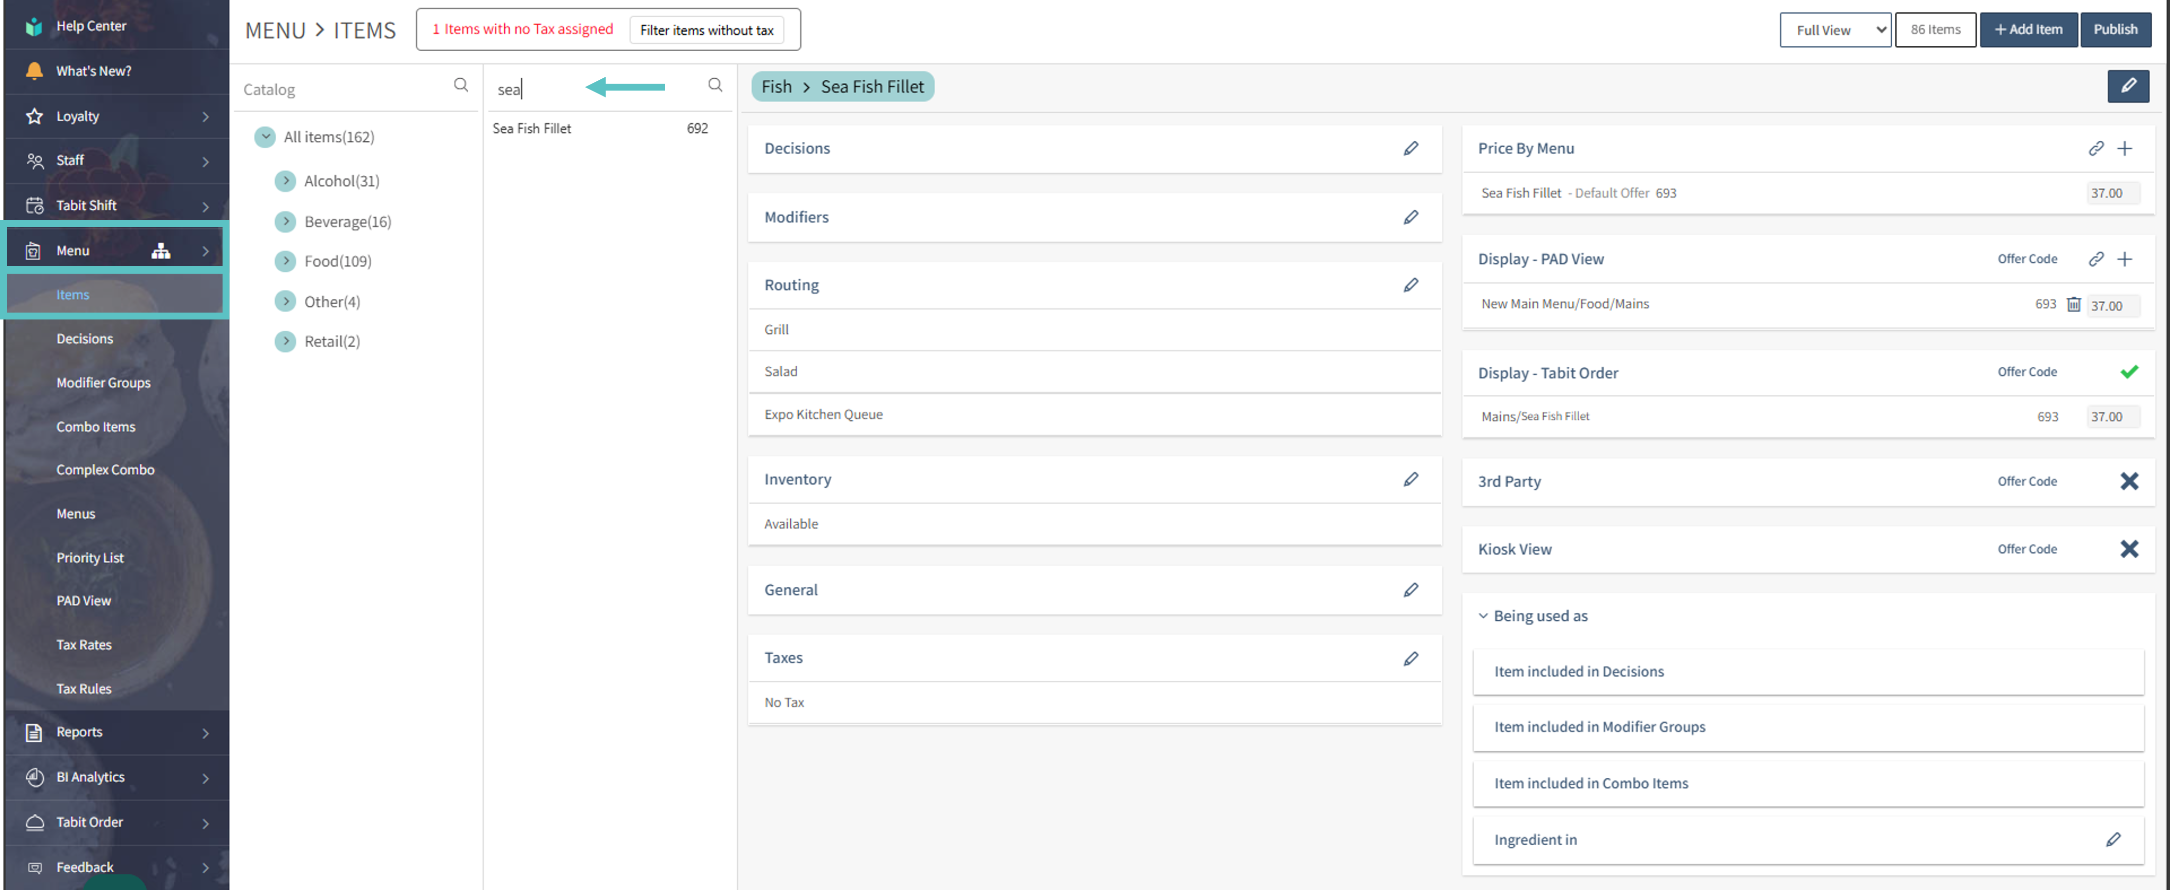The width and height of the screenshot is (2170, 890).
Task: Edit the Taxes section pencil icon
Action: point(1410,658)
